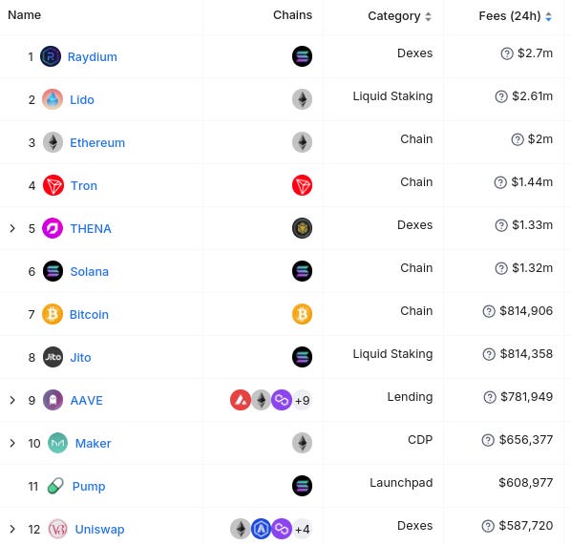The height and width of the screenshot is (545, 571).
Task: Open the AAVE protocol link
Action: click(x=87, y=401)
